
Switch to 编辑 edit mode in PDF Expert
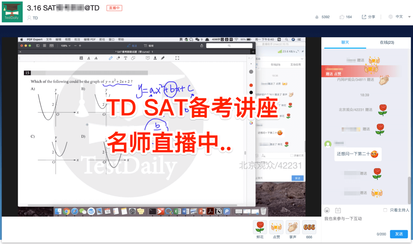click(x=149, y=46)
